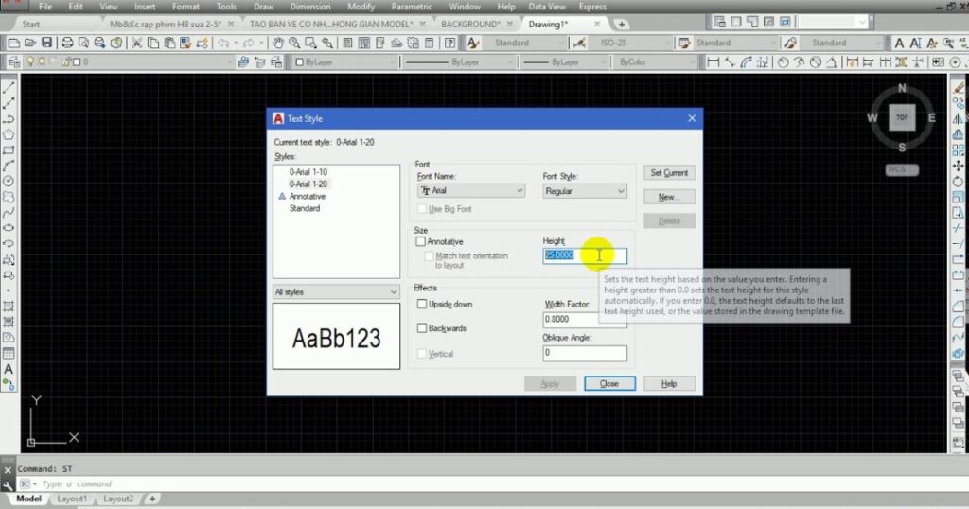Screen dimensions: 969x509
Task: Select the Pan hand tool
Action: click(279, 43)
